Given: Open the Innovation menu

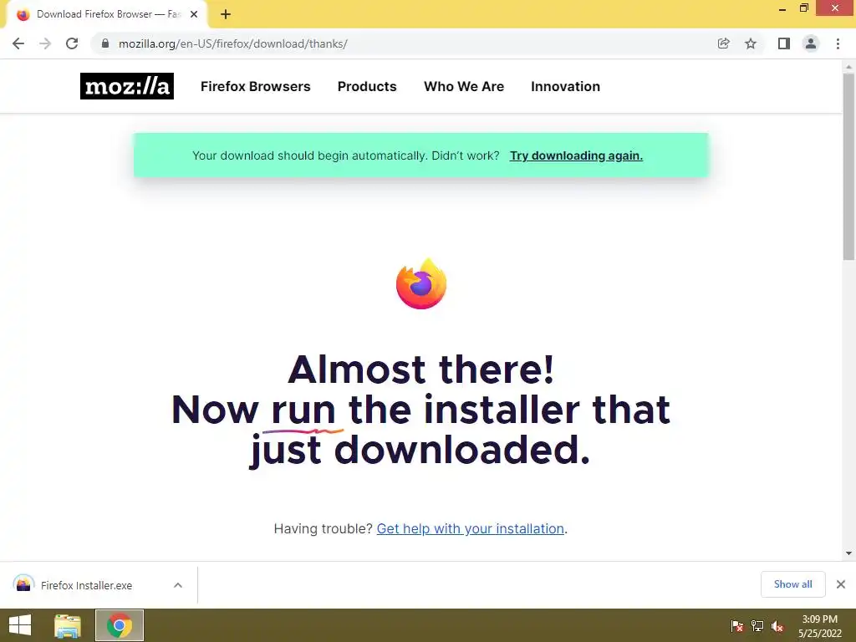Looking at the screenshot, I should (566, 86).
